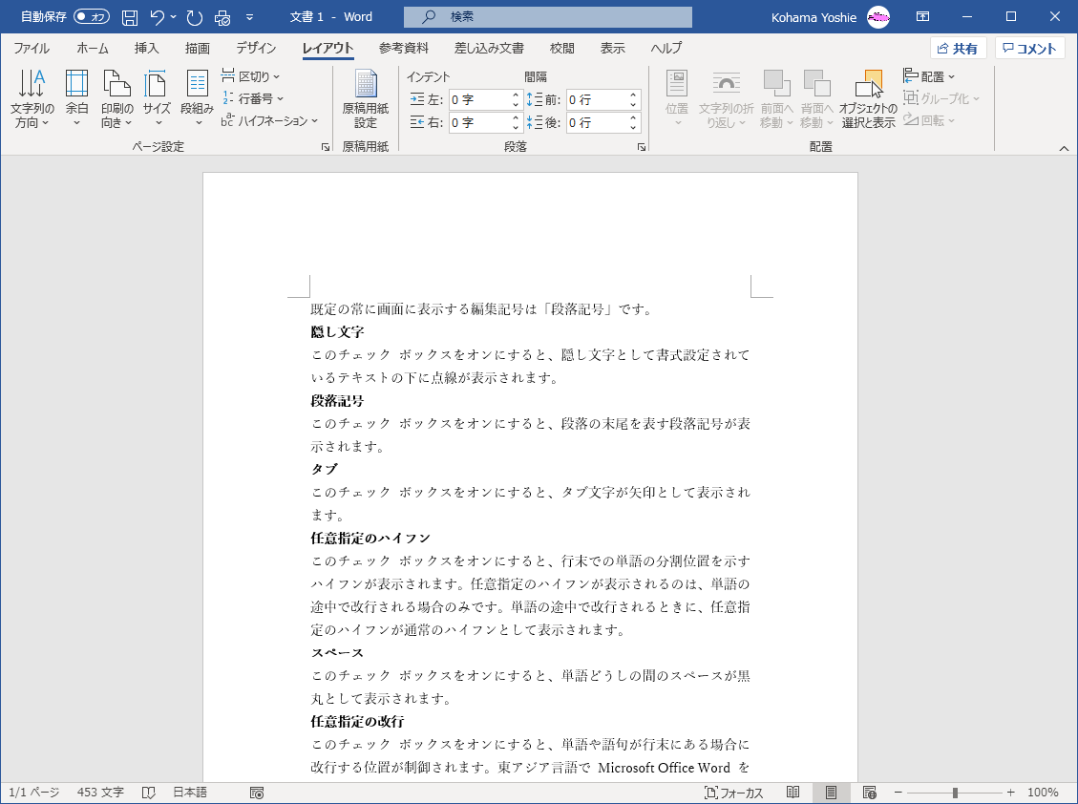Open the 余白 (Margins) icon menu
The height and width of the screenshot is (804, 1078).
[x=76, y=98]
